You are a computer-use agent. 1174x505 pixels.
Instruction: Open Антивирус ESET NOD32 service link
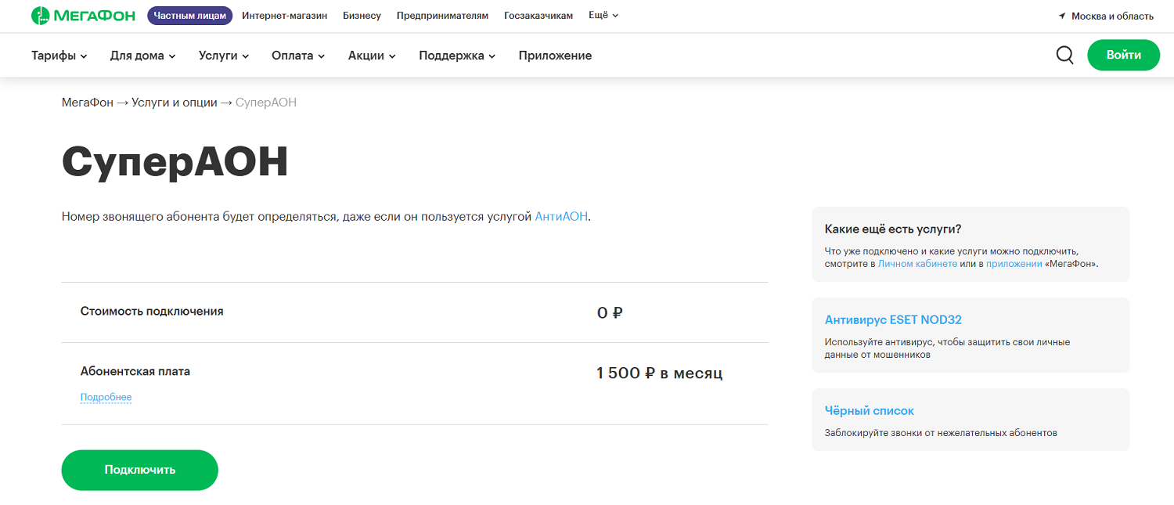(x=893, y=319)
